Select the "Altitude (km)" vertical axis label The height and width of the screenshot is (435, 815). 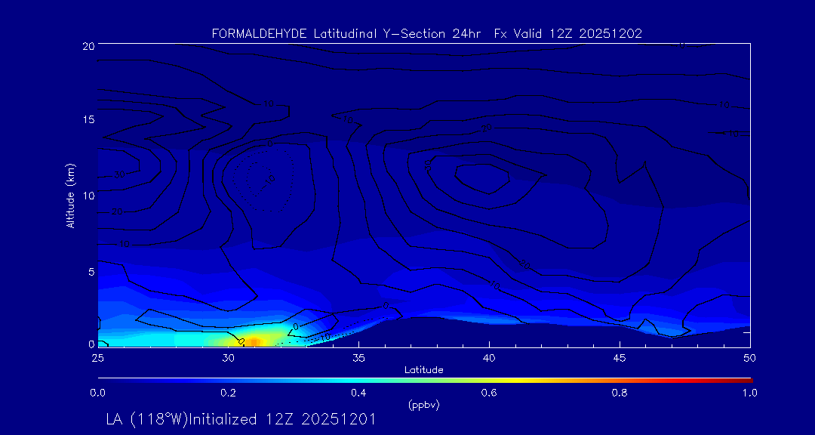70,195
